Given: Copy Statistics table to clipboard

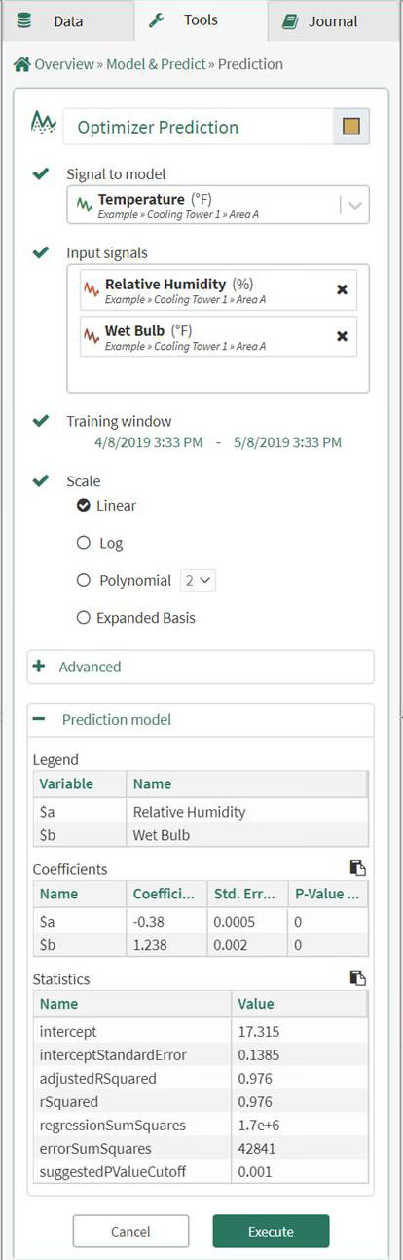Looking at the screenshot, I should click(358, 978).
